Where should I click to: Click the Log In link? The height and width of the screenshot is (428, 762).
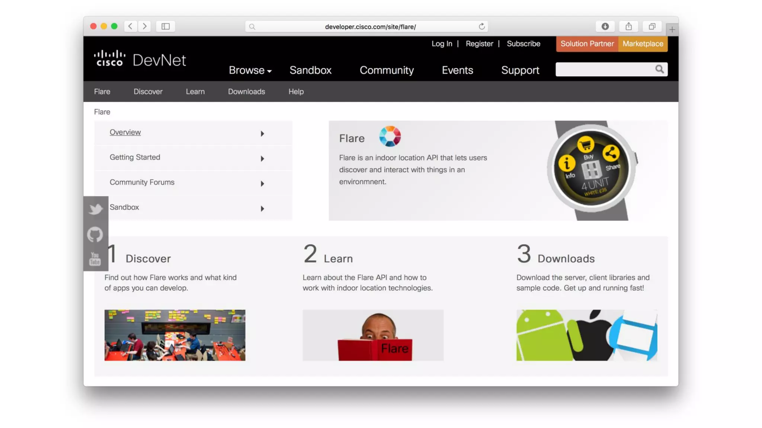(x=442, y=44)
